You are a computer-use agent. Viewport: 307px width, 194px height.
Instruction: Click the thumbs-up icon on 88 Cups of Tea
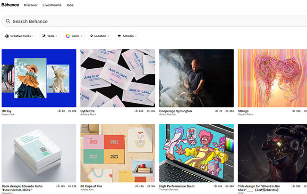click(137, 186)
